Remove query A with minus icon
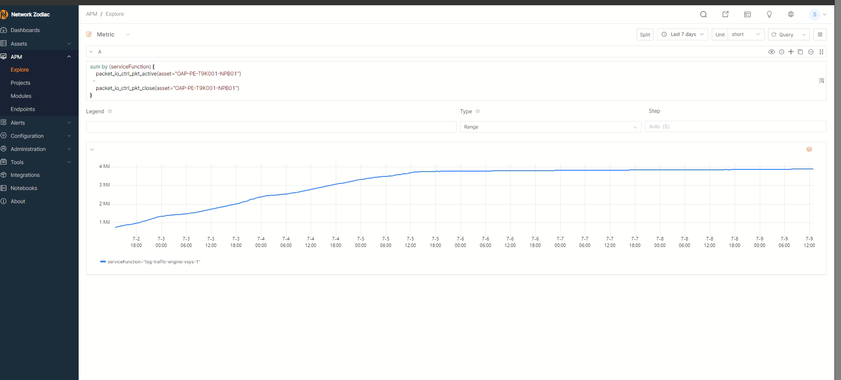 pos(811,52)
